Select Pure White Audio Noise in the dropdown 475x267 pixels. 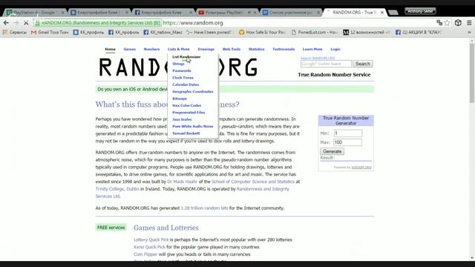(193, 126)
